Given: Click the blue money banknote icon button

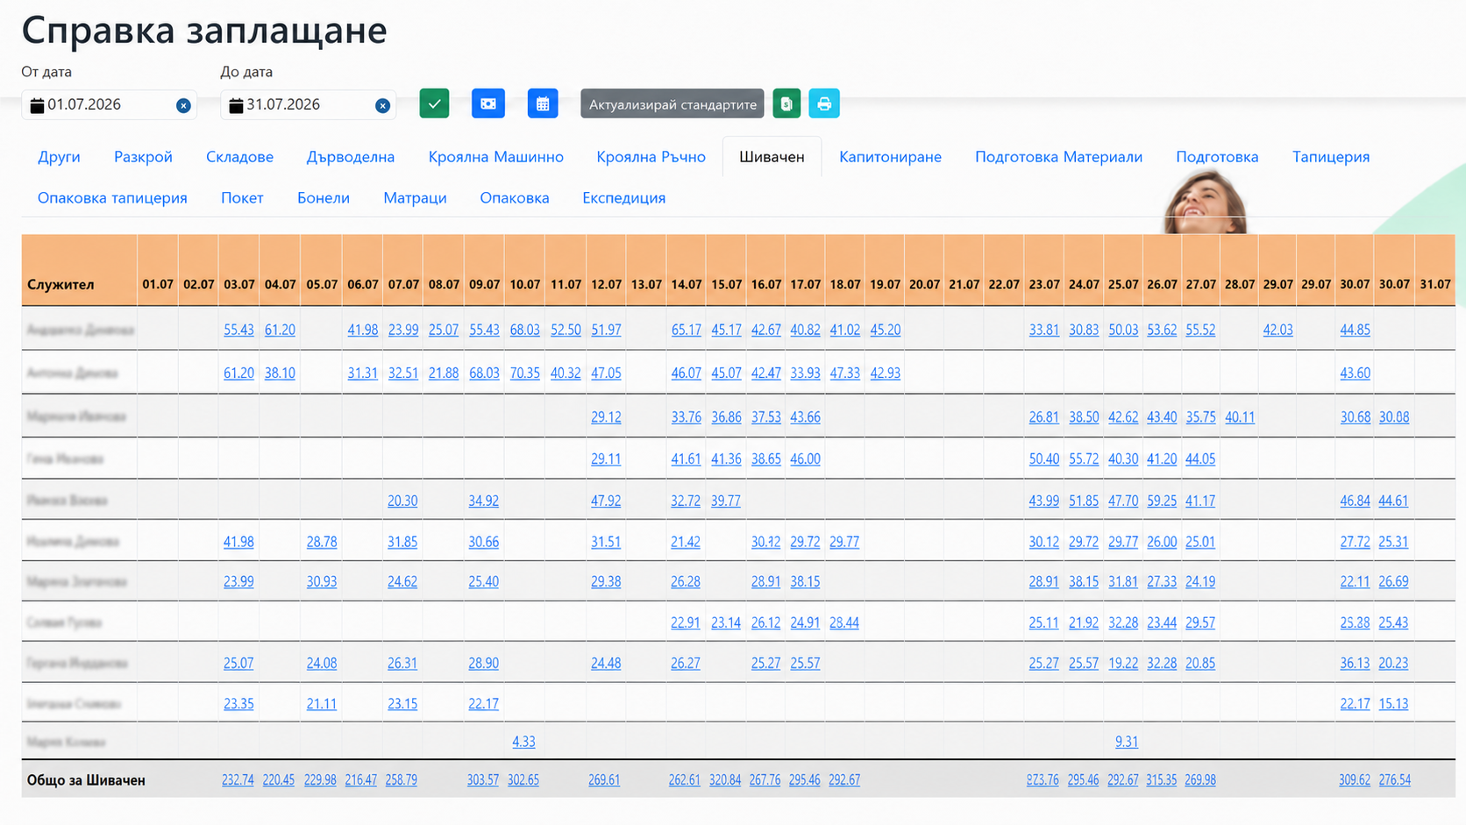Looking at the screenshot, I should pyautogui.click(x=488, y=103).
